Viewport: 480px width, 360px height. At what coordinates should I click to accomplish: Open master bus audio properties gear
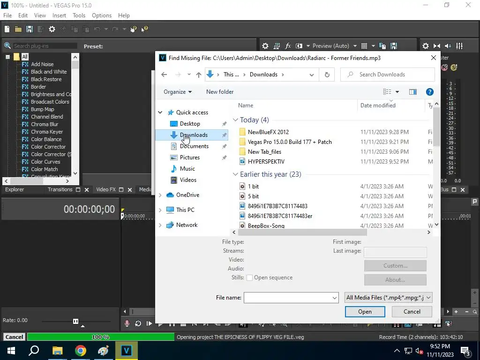point(426,46)
